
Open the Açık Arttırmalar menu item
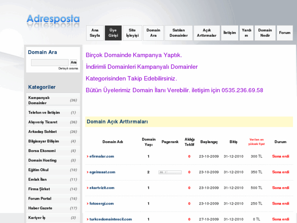click(x=207, y=33)
